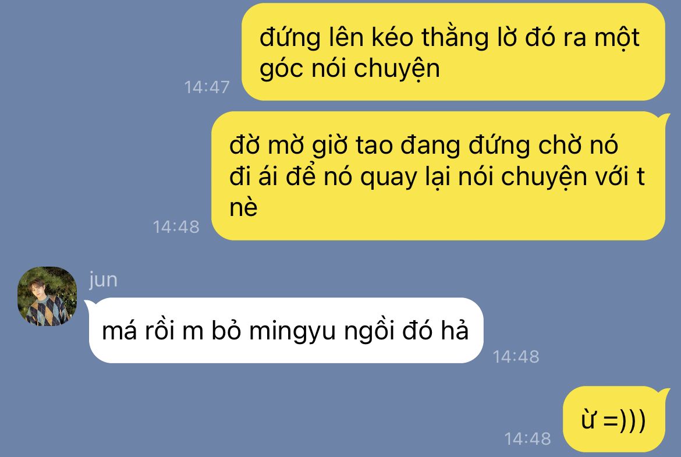Tap the sender name jun

[x=104, y=279]
